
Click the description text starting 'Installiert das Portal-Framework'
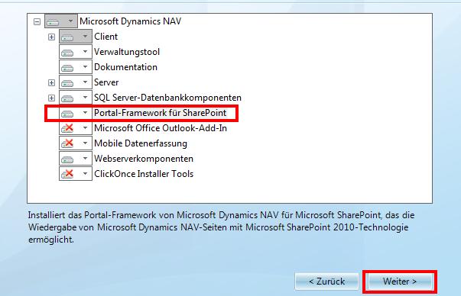[x=222, y=227]
